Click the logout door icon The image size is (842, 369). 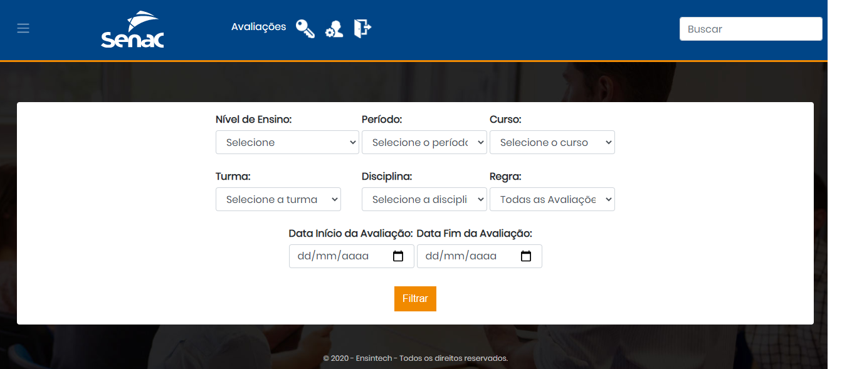[x=362, y=28]
